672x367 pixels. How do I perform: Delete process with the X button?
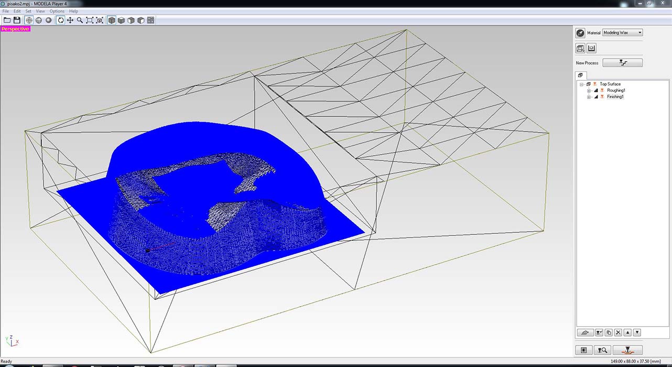618,332
